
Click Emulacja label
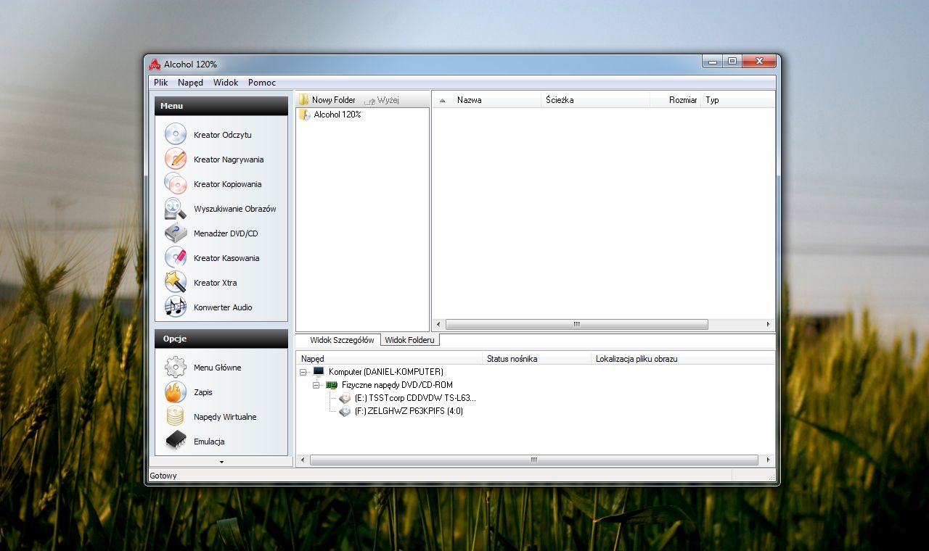pos(209,442)
